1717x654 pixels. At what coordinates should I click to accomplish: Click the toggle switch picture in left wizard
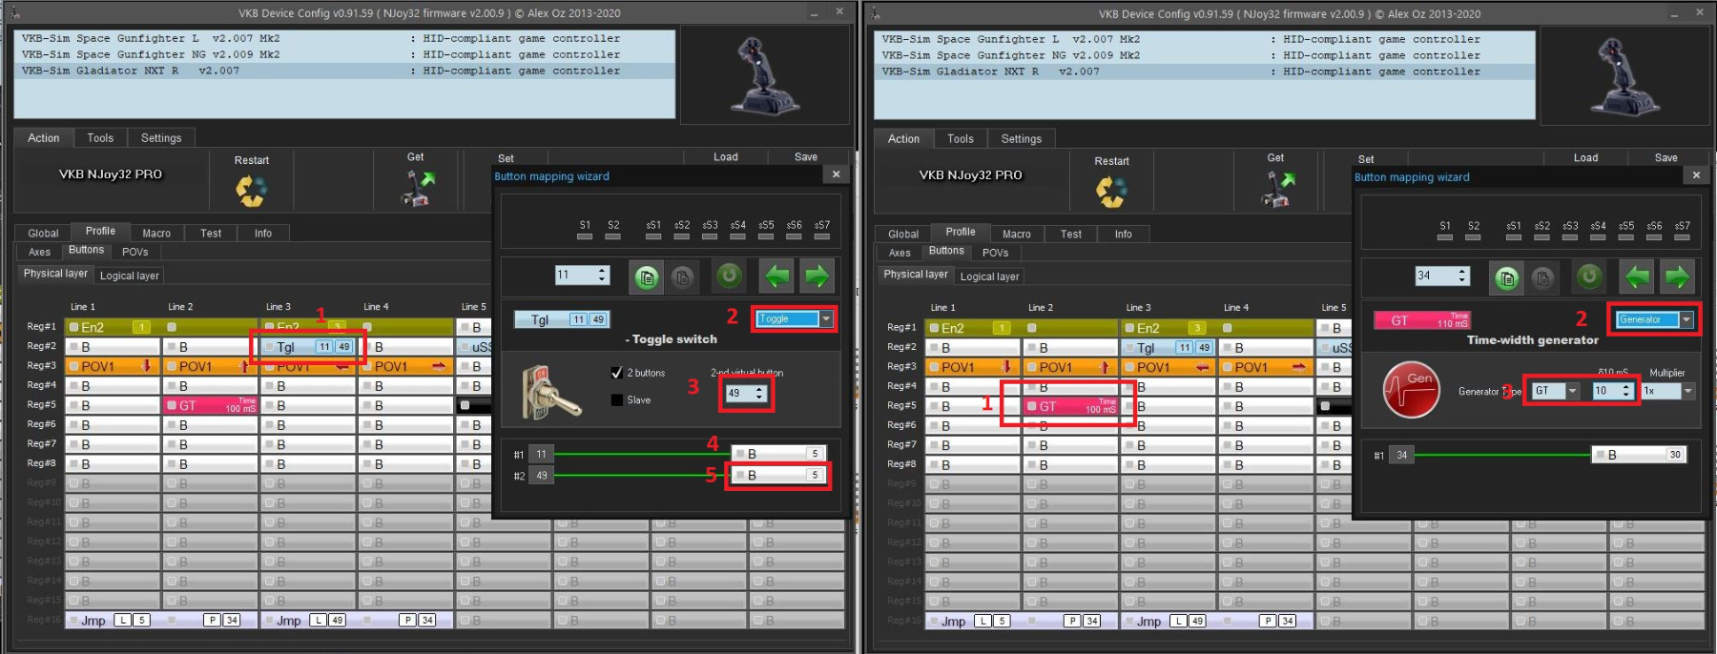pyautogui.click(x=551, y=392)
